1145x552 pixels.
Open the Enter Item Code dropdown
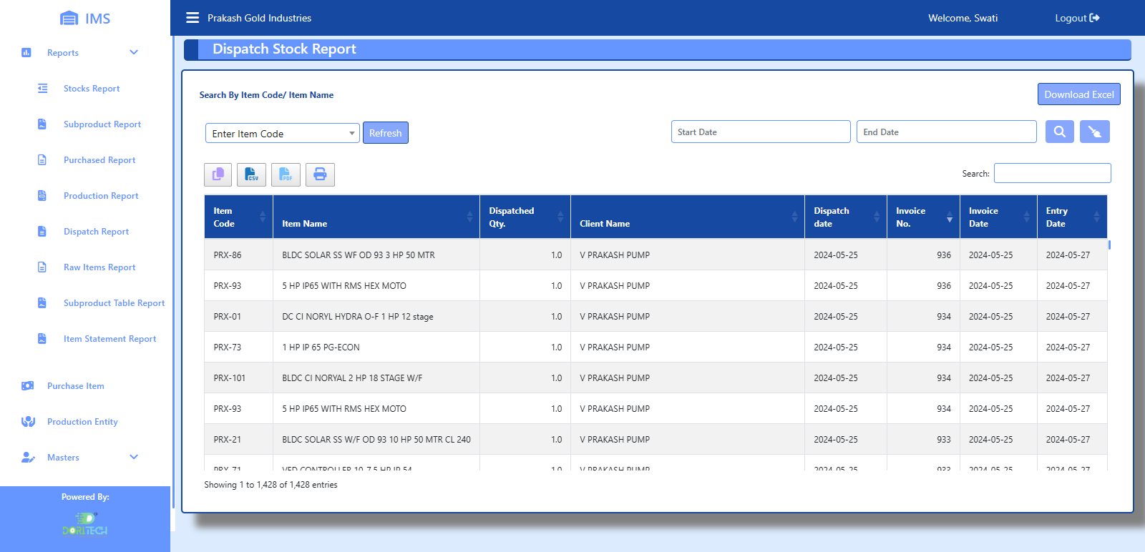[282, 133]
